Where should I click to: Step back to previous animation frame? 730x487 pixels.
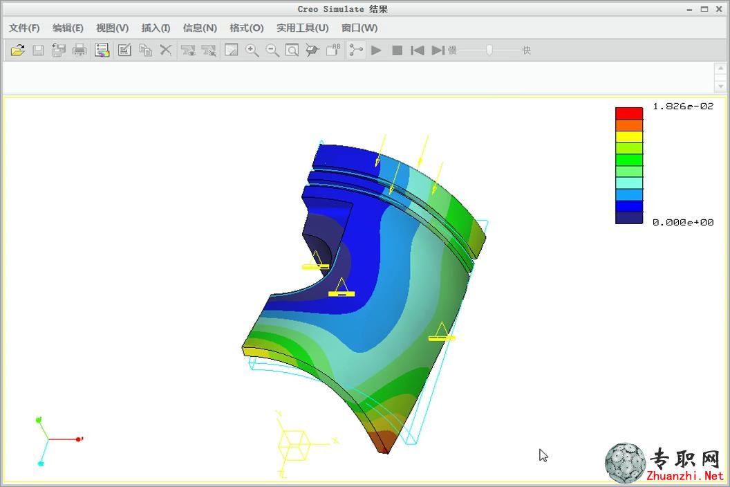click(x=417, y=50)
